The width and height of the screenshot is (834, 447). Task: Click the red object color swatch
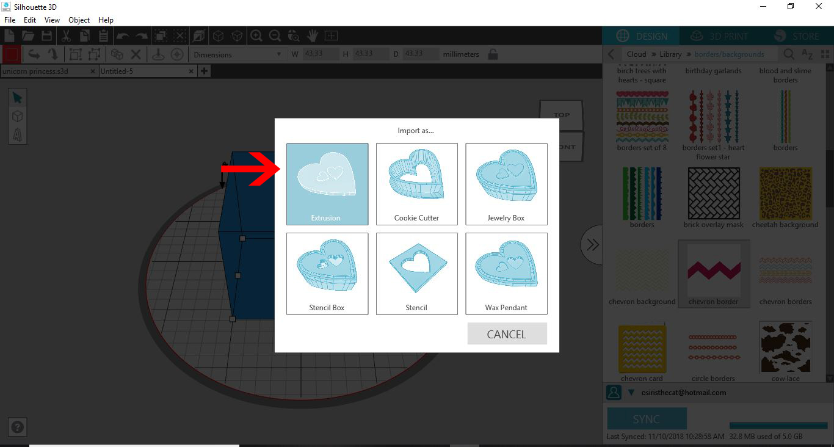tap(11, 54)
